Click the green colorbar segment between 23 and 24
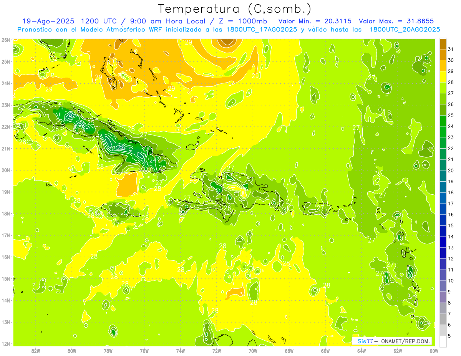This screenshot has width=461, height=356. pos(443,132)
